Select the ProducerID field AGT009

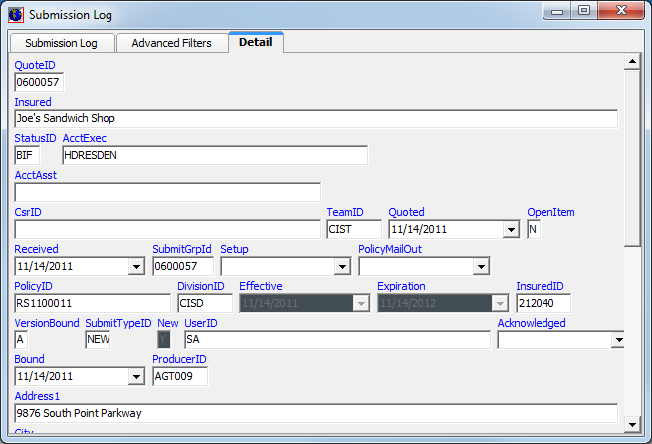[x=179, y=376]
